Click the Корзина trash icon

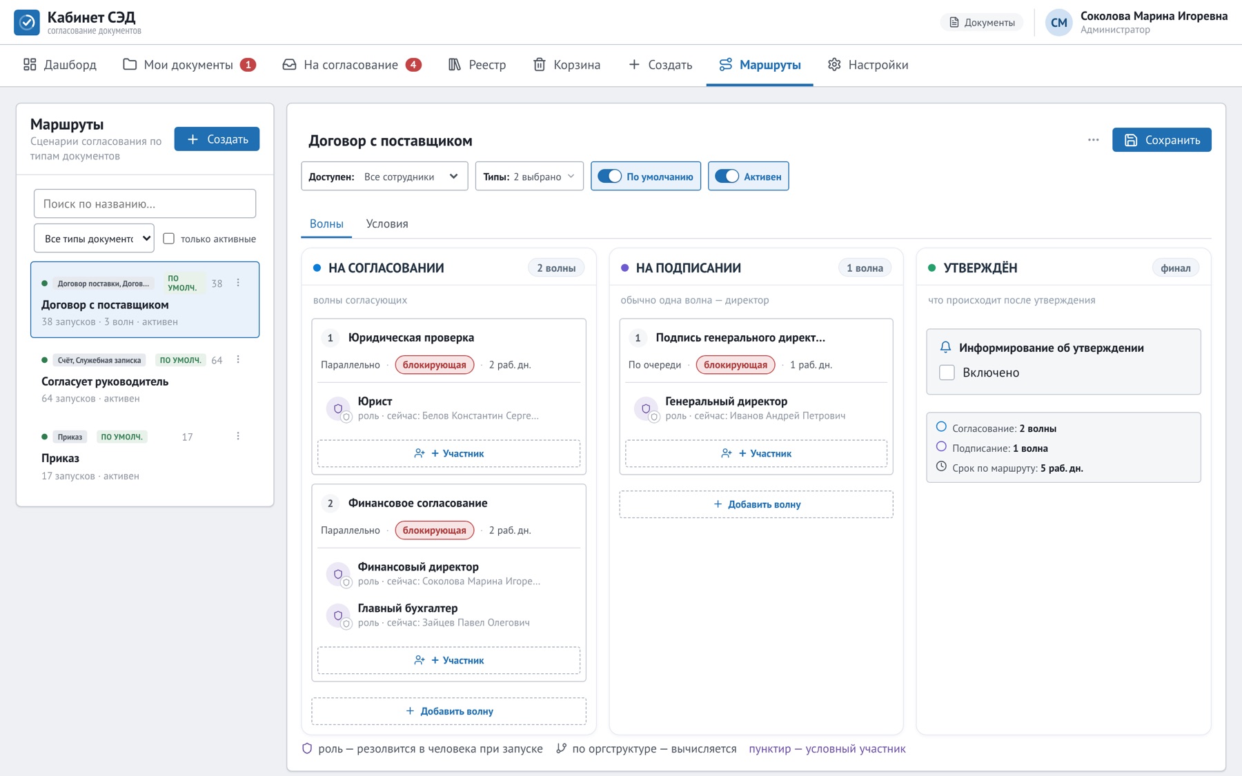pos(540,65)
